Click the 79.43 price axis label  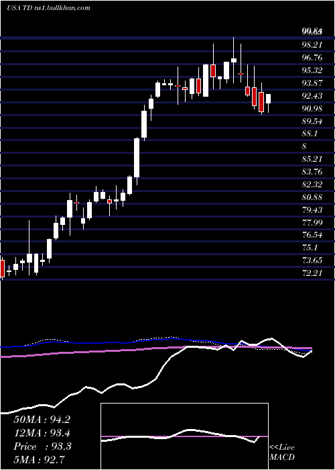(x=312, y=209)
